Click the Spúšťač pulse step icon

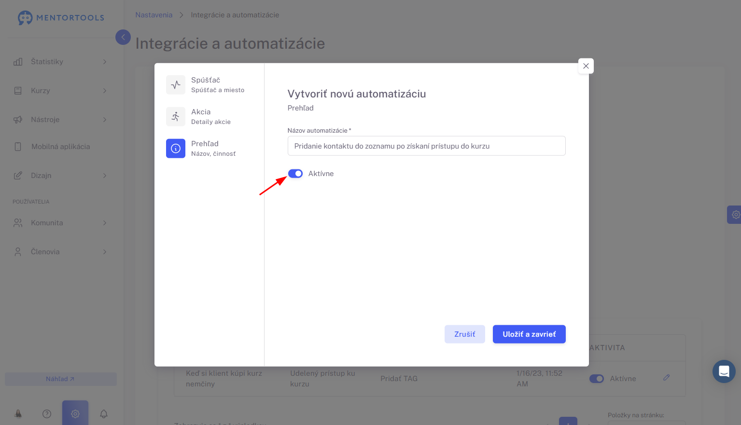[x=176, y=85]
